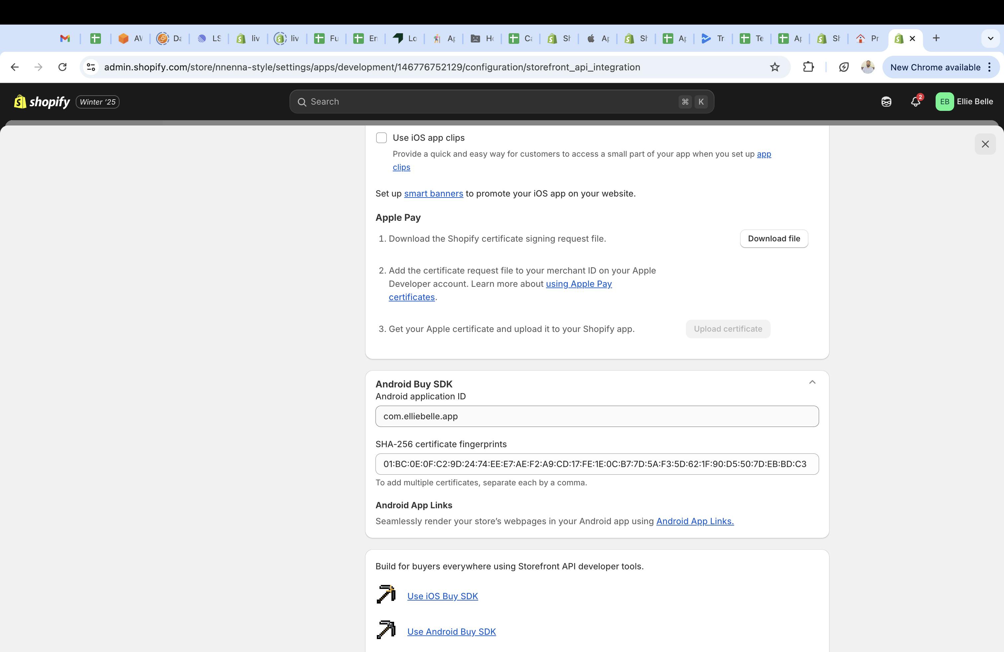Open the Shopify Sidekick assistant icon
This screenshot has height=652, width=1004.
click(x=886, y=102)
